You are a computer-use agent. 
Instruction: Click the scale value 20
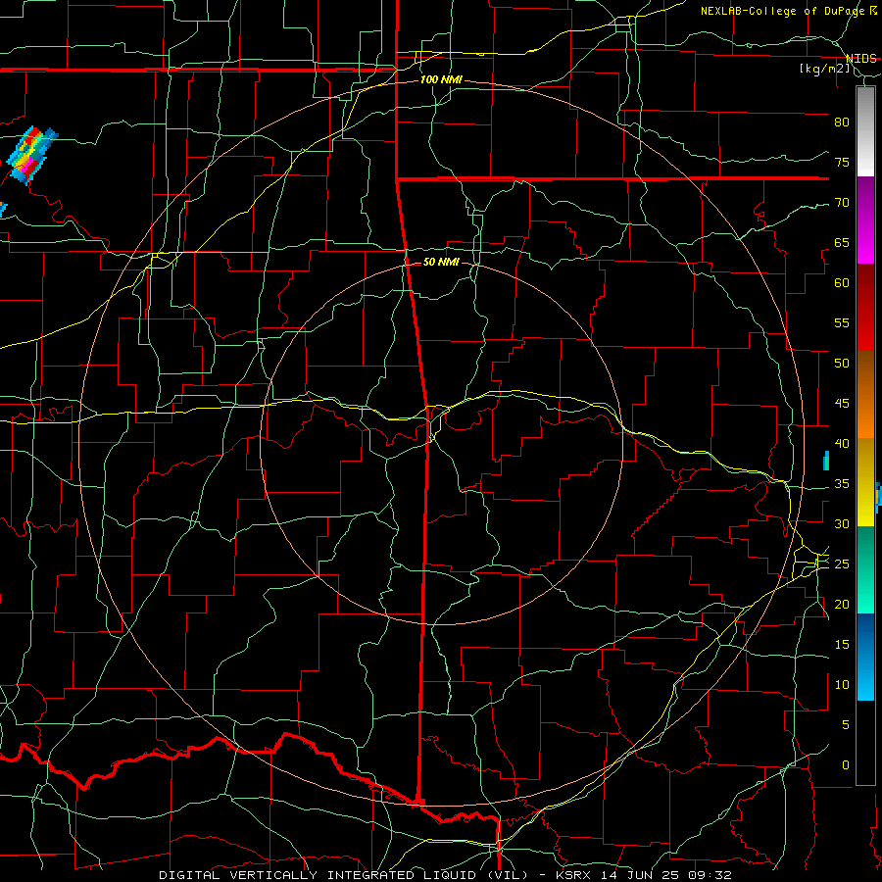pos(842,605)
